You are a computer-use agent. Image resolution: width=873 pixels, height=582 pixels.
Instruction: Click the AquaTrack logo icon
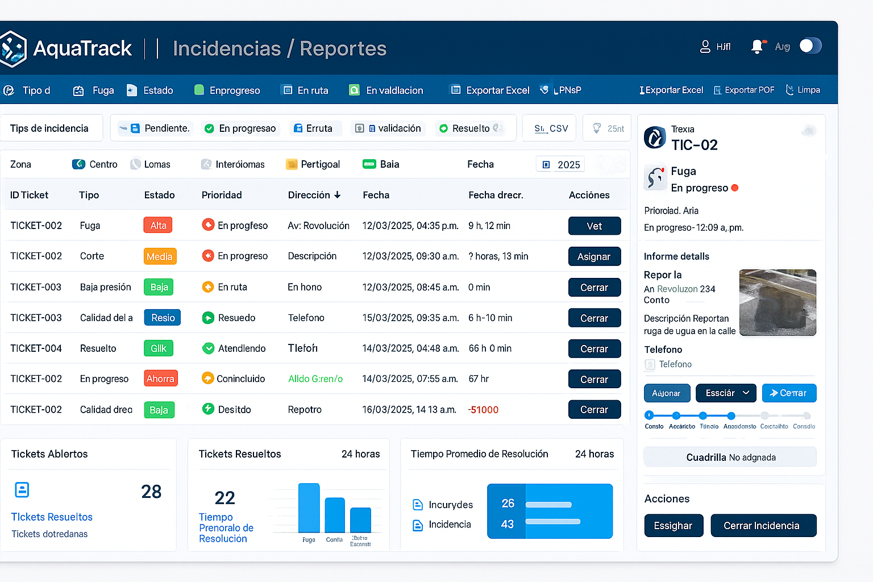click(x=14, y=49)
